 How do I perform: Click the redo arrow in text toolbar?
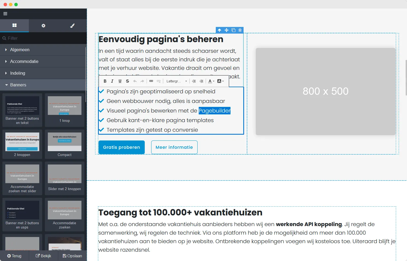click(x=142, y=81)
